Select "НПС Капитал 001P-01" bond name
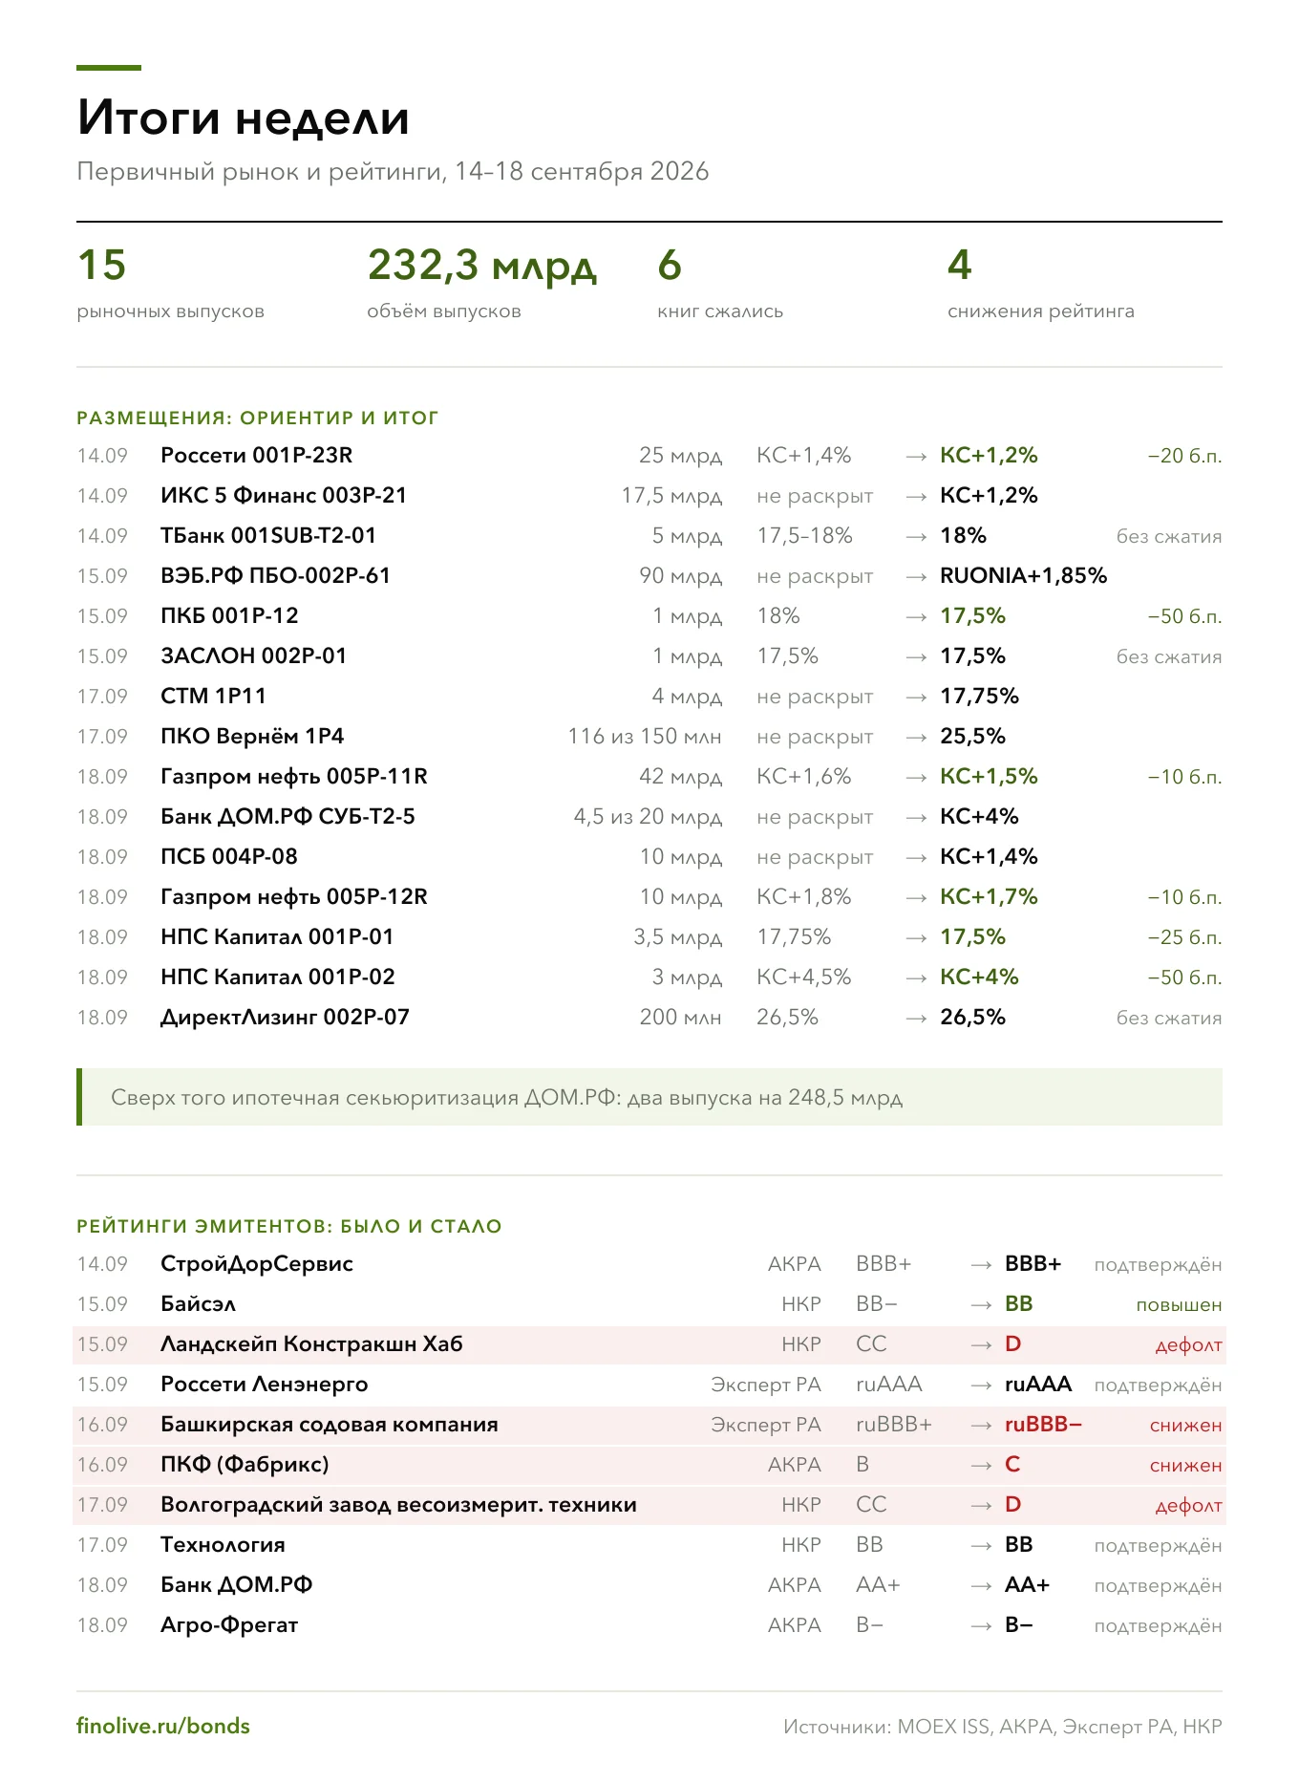Image resolution: width=1299 pixels, height=1783 pixels. [277, 937]
